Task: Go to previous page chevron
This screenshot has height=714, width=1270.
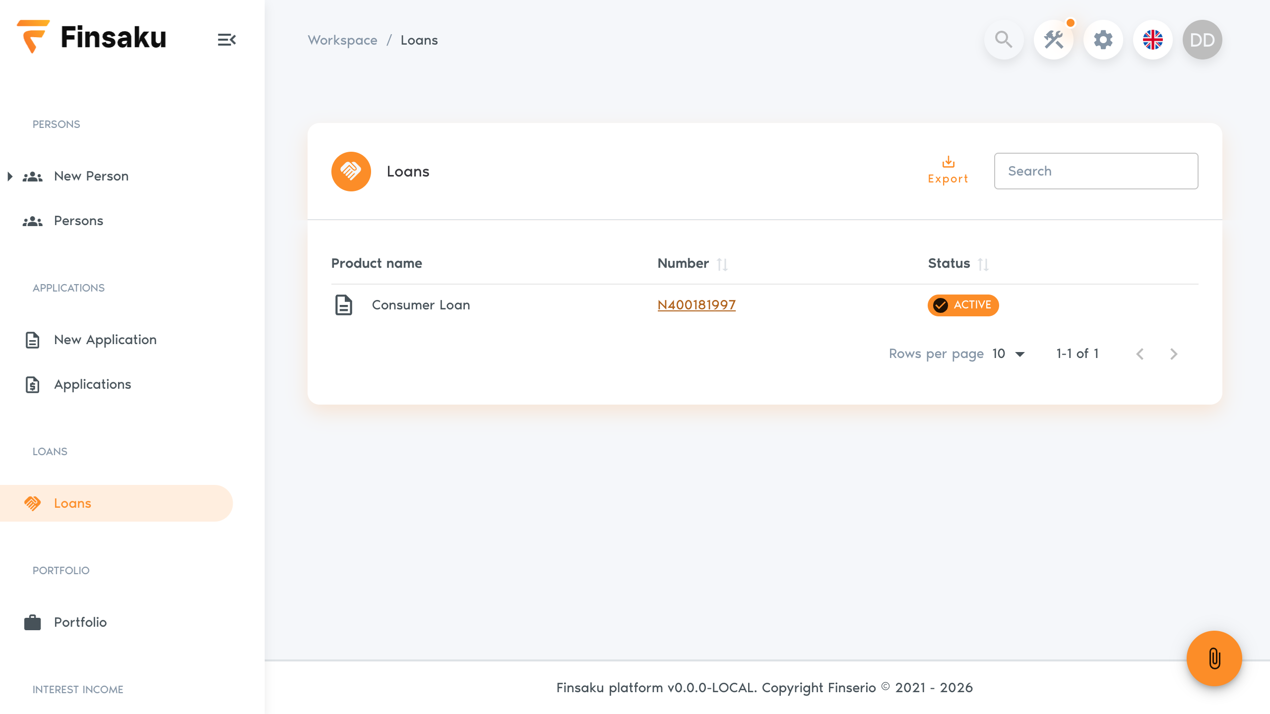Action: pyautogui.click(x=1140, y=354)
